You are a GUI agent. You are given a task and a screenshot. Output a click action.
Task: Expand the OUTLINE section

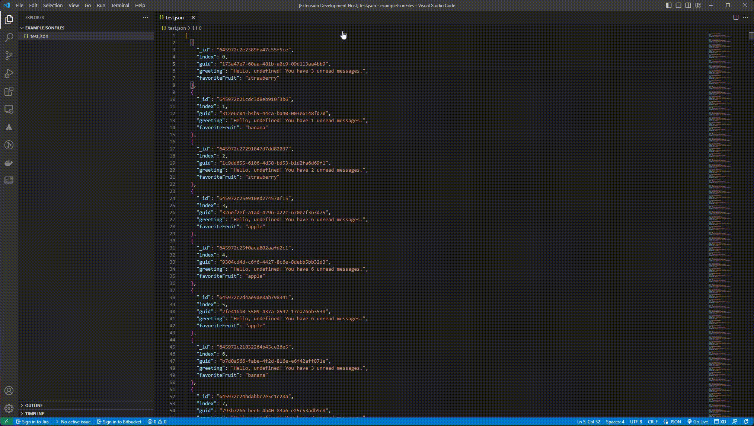[33, 405]
